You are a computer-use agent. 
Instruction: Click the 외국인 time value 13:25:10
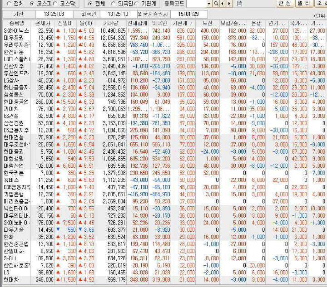click(x=118, y=14)
